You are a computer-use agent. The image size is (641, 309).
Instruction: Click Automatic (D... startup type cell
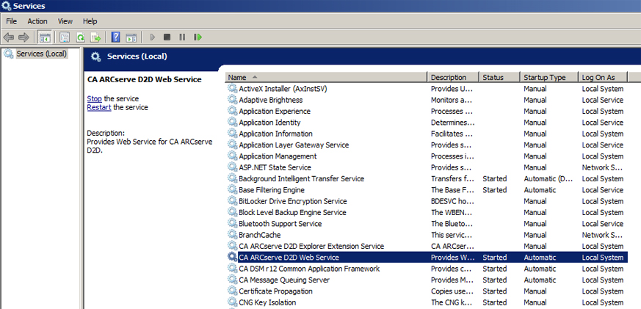(548, 178)
